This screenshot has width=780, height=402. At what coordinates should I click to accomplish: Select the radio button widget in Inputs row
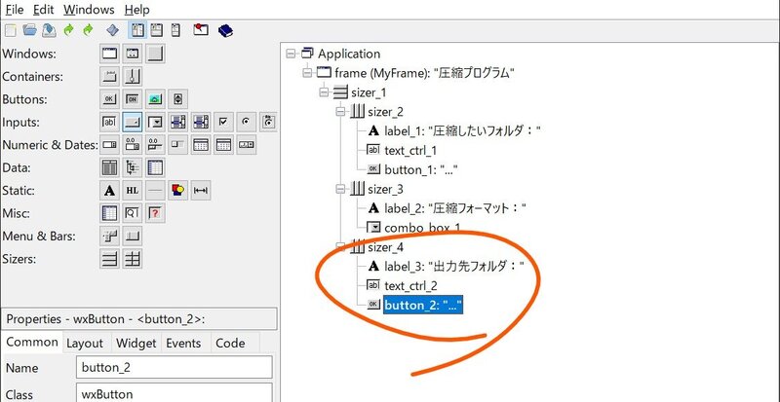(x=246, y=122)
